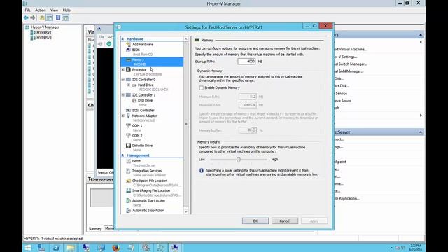Collapse the IDE Controller 1 node
448x252 pixels.
(123, 95)
